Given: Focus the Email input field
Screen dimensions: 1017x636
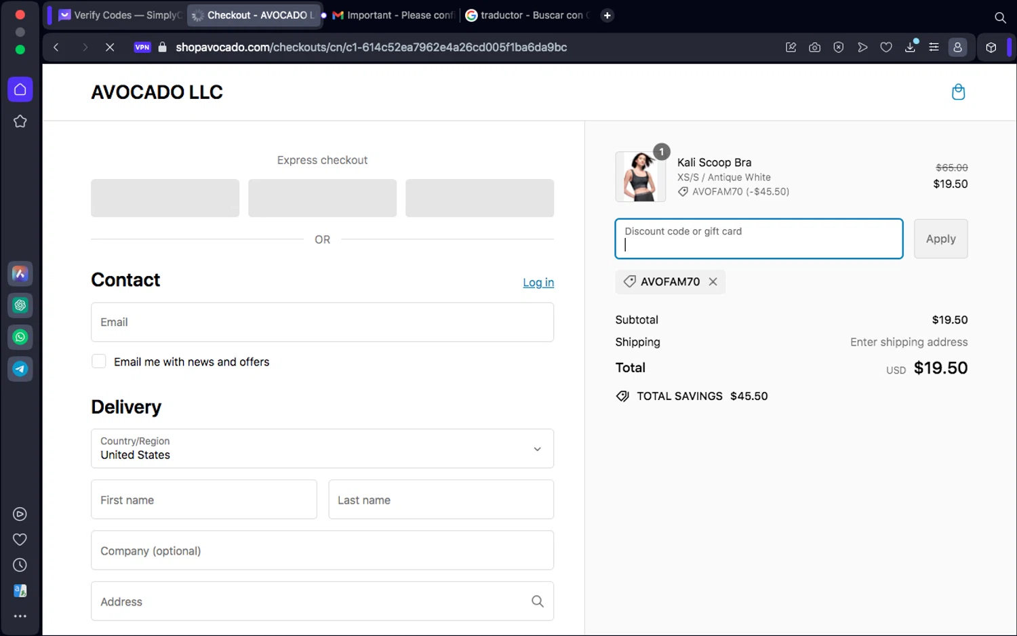Looking at the screenshot, I should point(322,322).
